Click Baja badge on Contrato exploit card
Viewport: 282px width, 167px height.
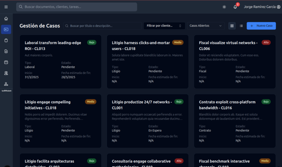click(x=266, y=102)
